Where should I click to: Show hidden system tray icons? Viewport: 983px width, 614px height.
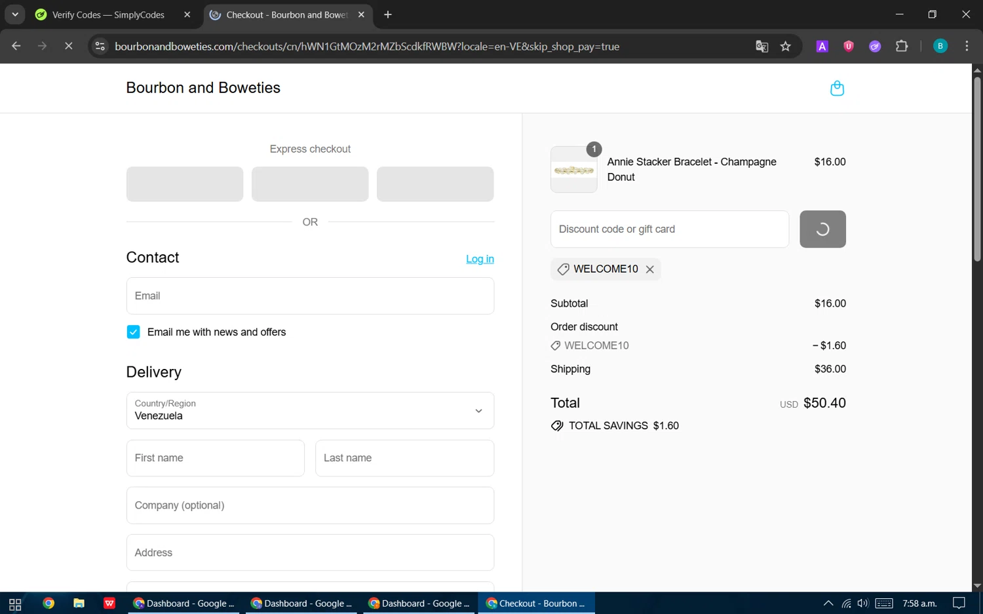coord(828,604)
